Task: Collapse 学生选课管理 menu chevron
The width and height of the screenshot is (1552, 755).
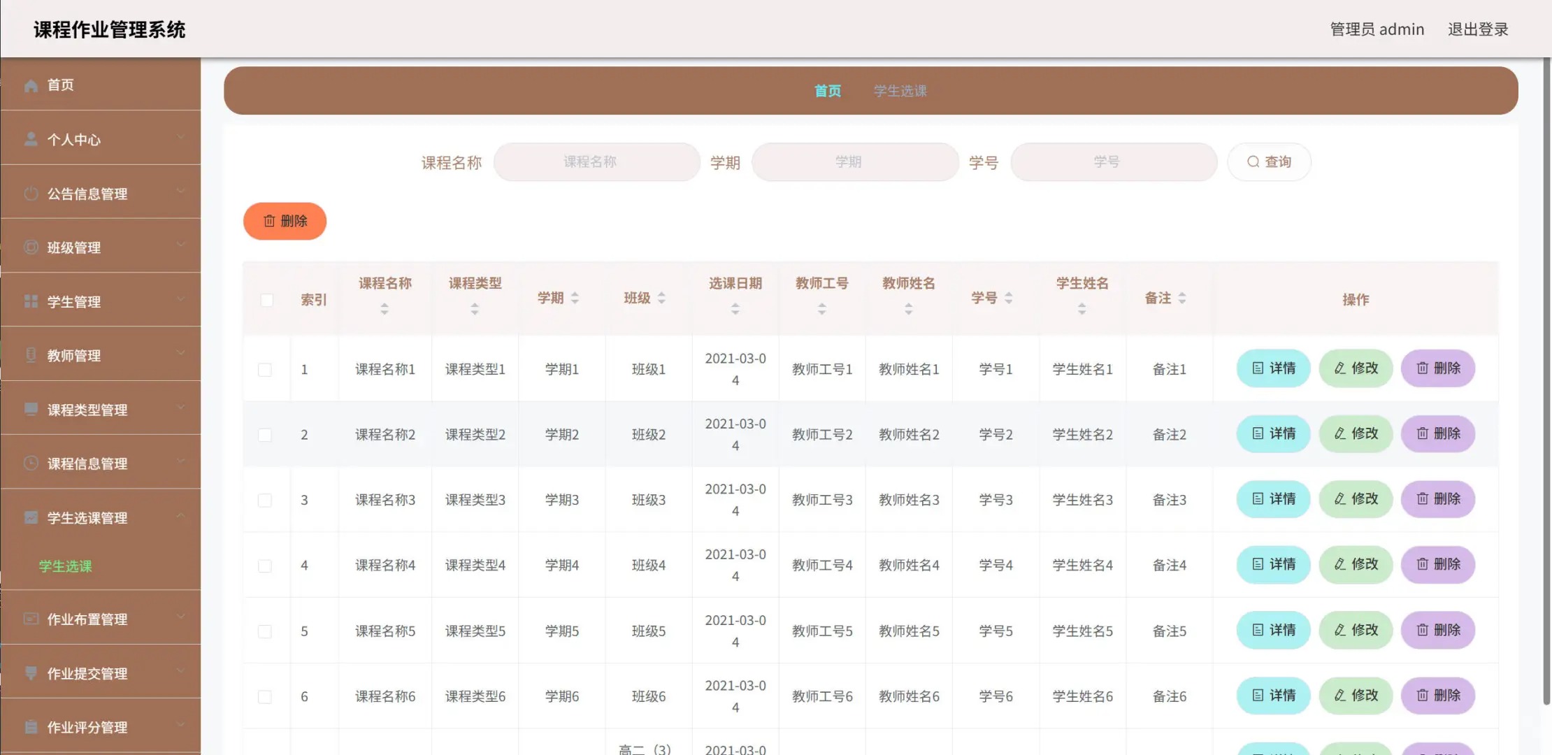Action: (181, 515)
